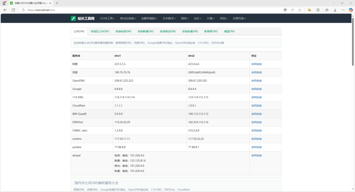Click the 77.88.8.1 yandex dns2 cell
This screenshot has width=355, height=192.
[x=218, y=147]
